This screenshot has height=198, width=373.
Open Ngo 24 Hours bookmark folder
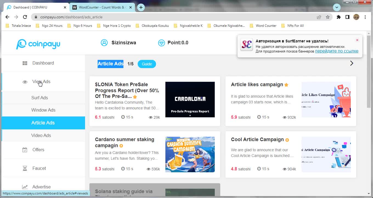coord(49,26)
